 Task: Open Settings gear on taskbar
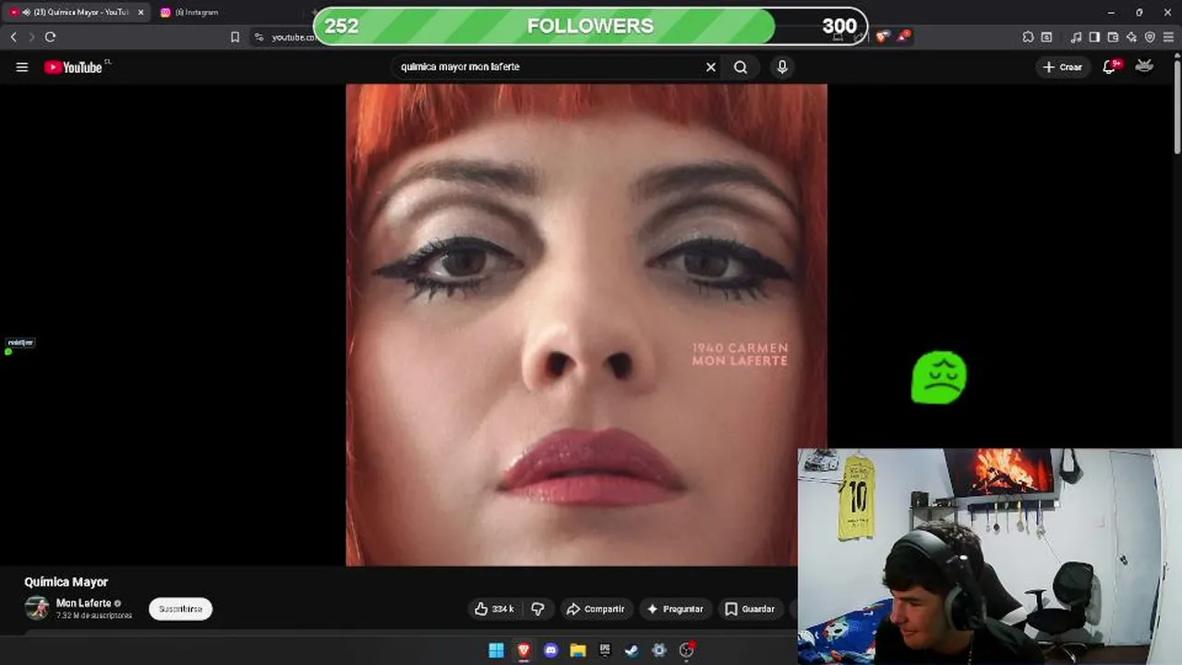click(x=658, y=650)
